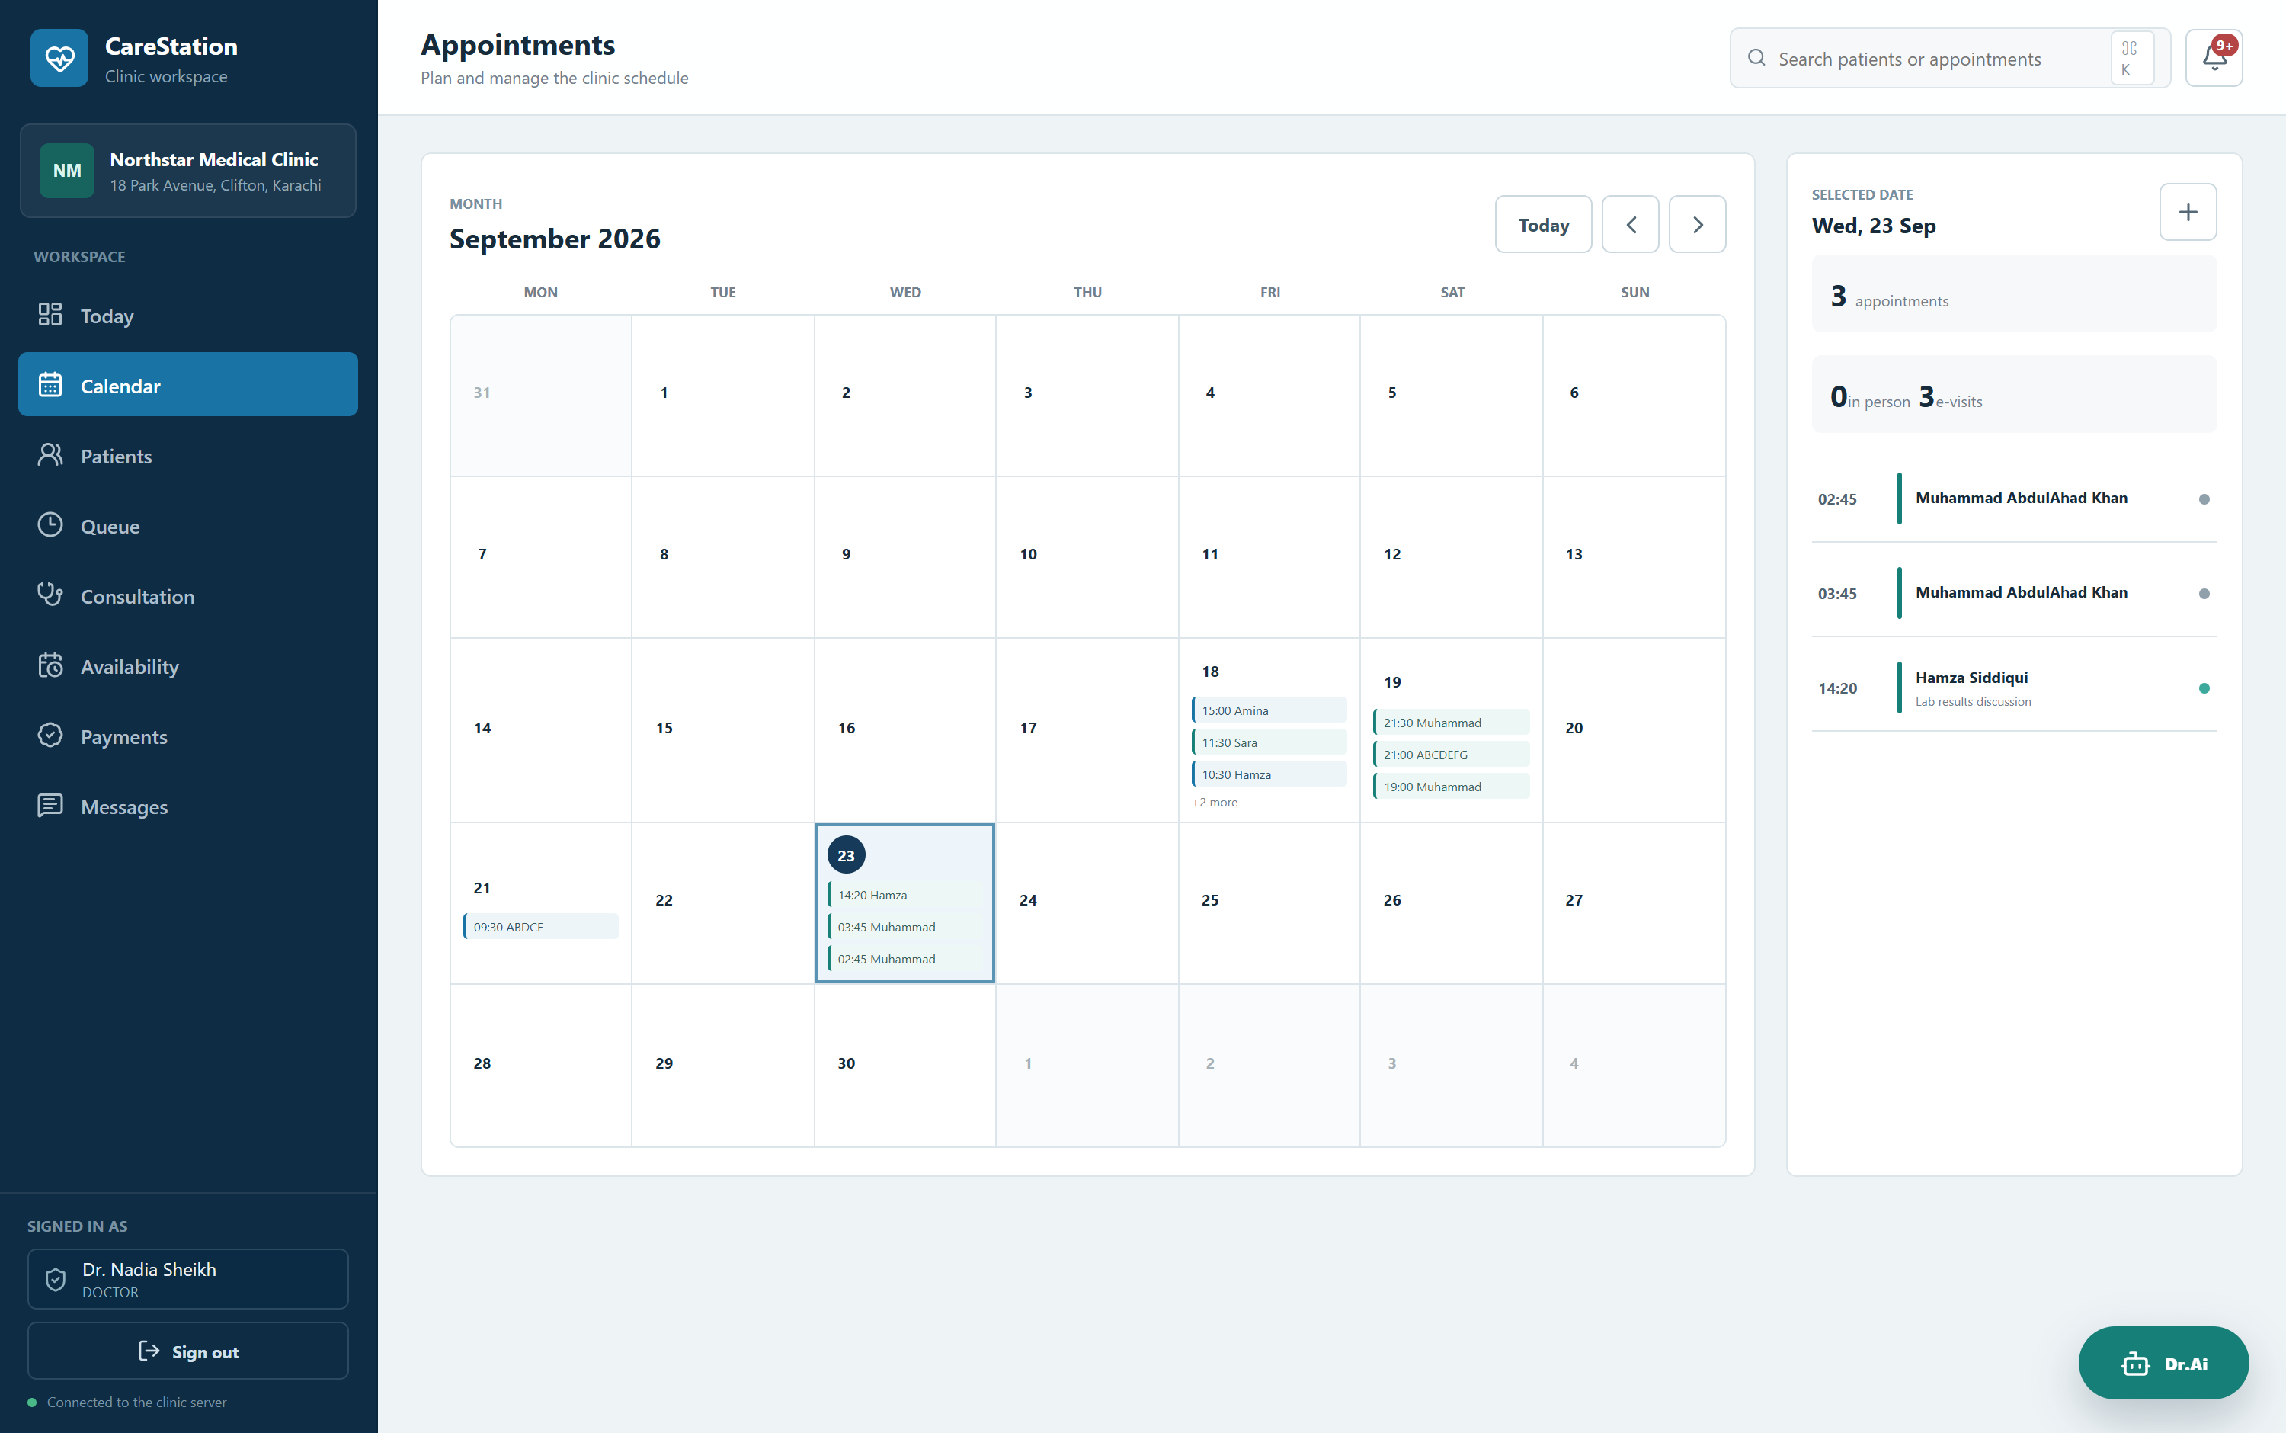Open the 19:00 Muhammad appointment
The width and height of the screenshot is (2286, 1433).
point(1450,787)
